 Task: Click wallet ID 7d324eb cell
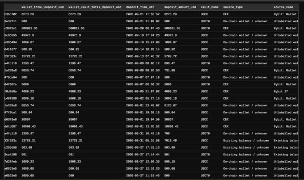tap(10, 161)
